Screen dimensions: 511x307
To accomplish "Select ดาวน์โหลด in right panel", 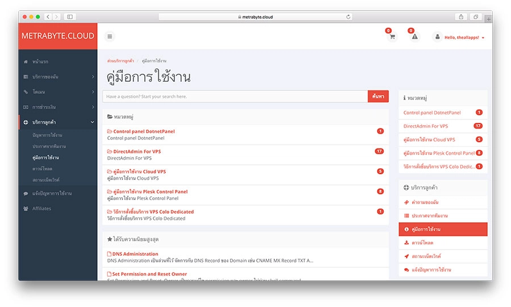I will pyautogui.click(x=422, y=243).
